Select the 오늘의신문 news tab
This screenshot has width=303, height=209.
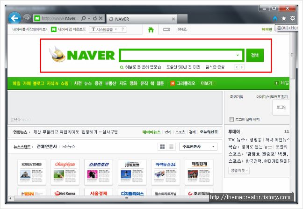tap(209, 132)
